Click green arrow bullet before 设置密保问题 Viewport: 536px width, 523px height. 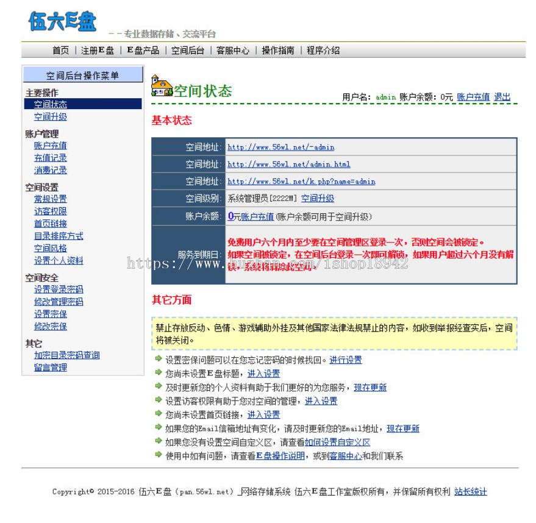(x=159, y=358)
